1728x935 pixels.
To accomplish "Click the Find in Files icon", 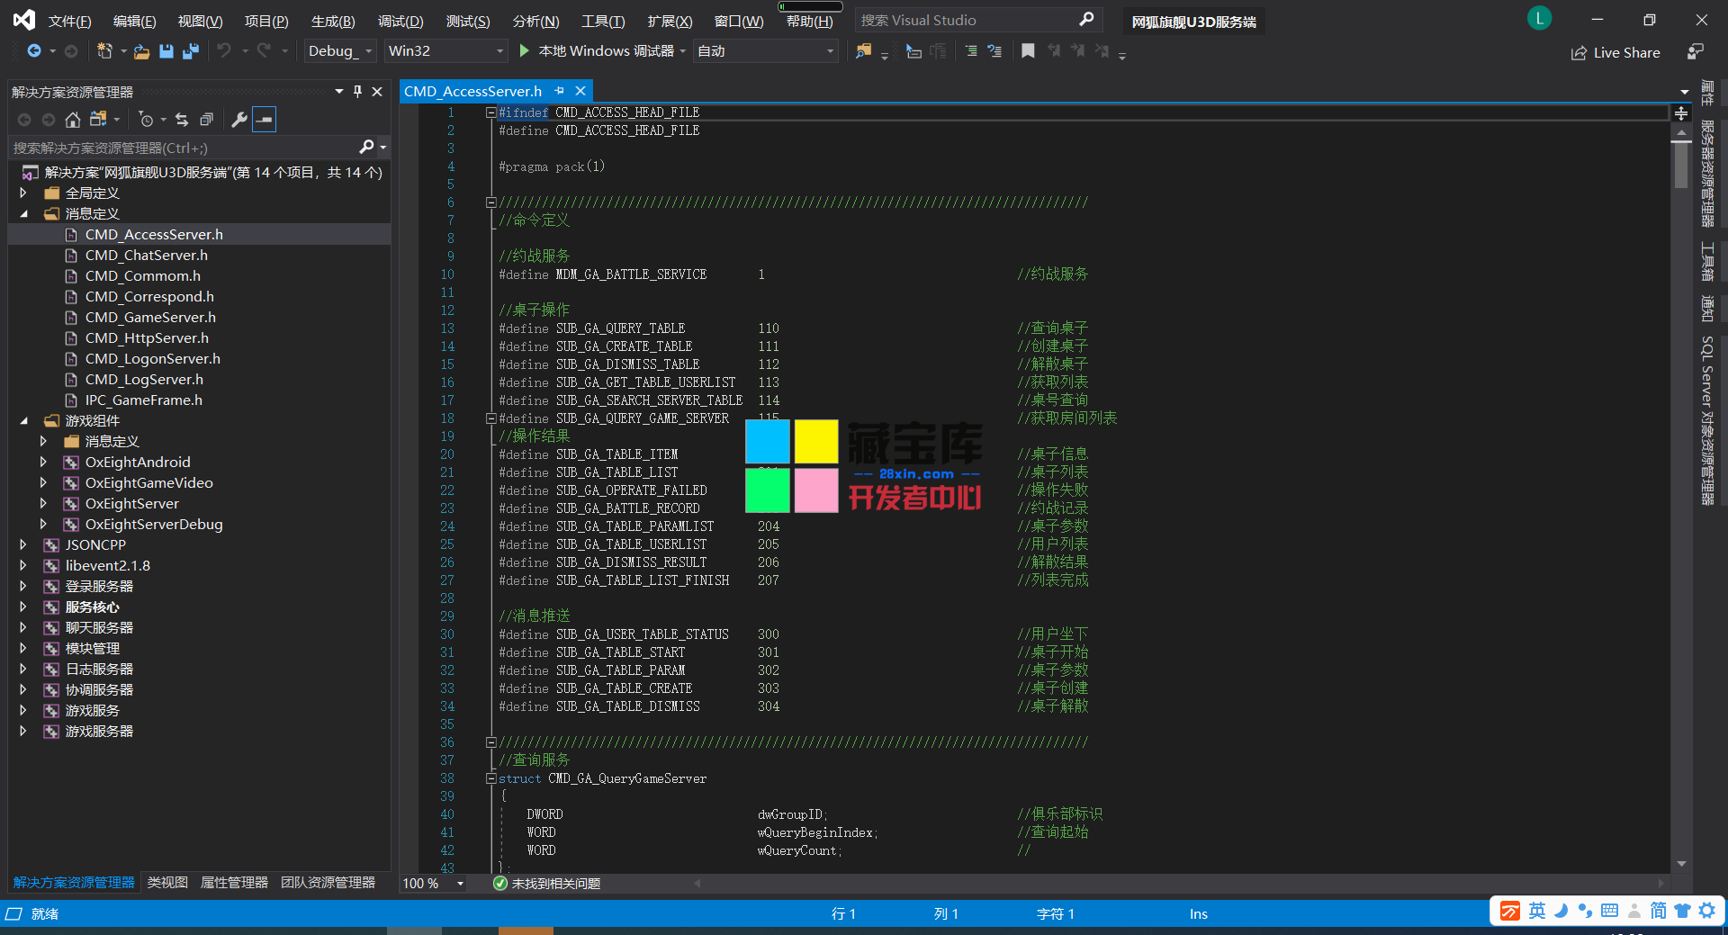I will click(863, 51).
